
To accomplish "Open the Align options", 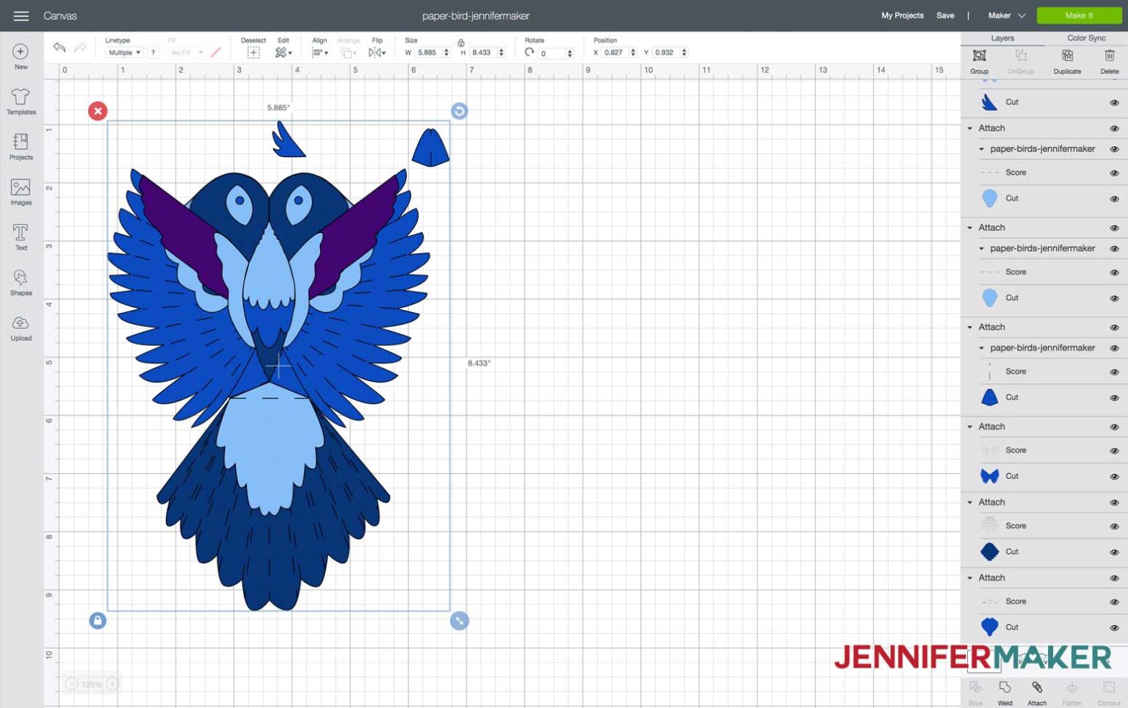I will click(319, 52).
